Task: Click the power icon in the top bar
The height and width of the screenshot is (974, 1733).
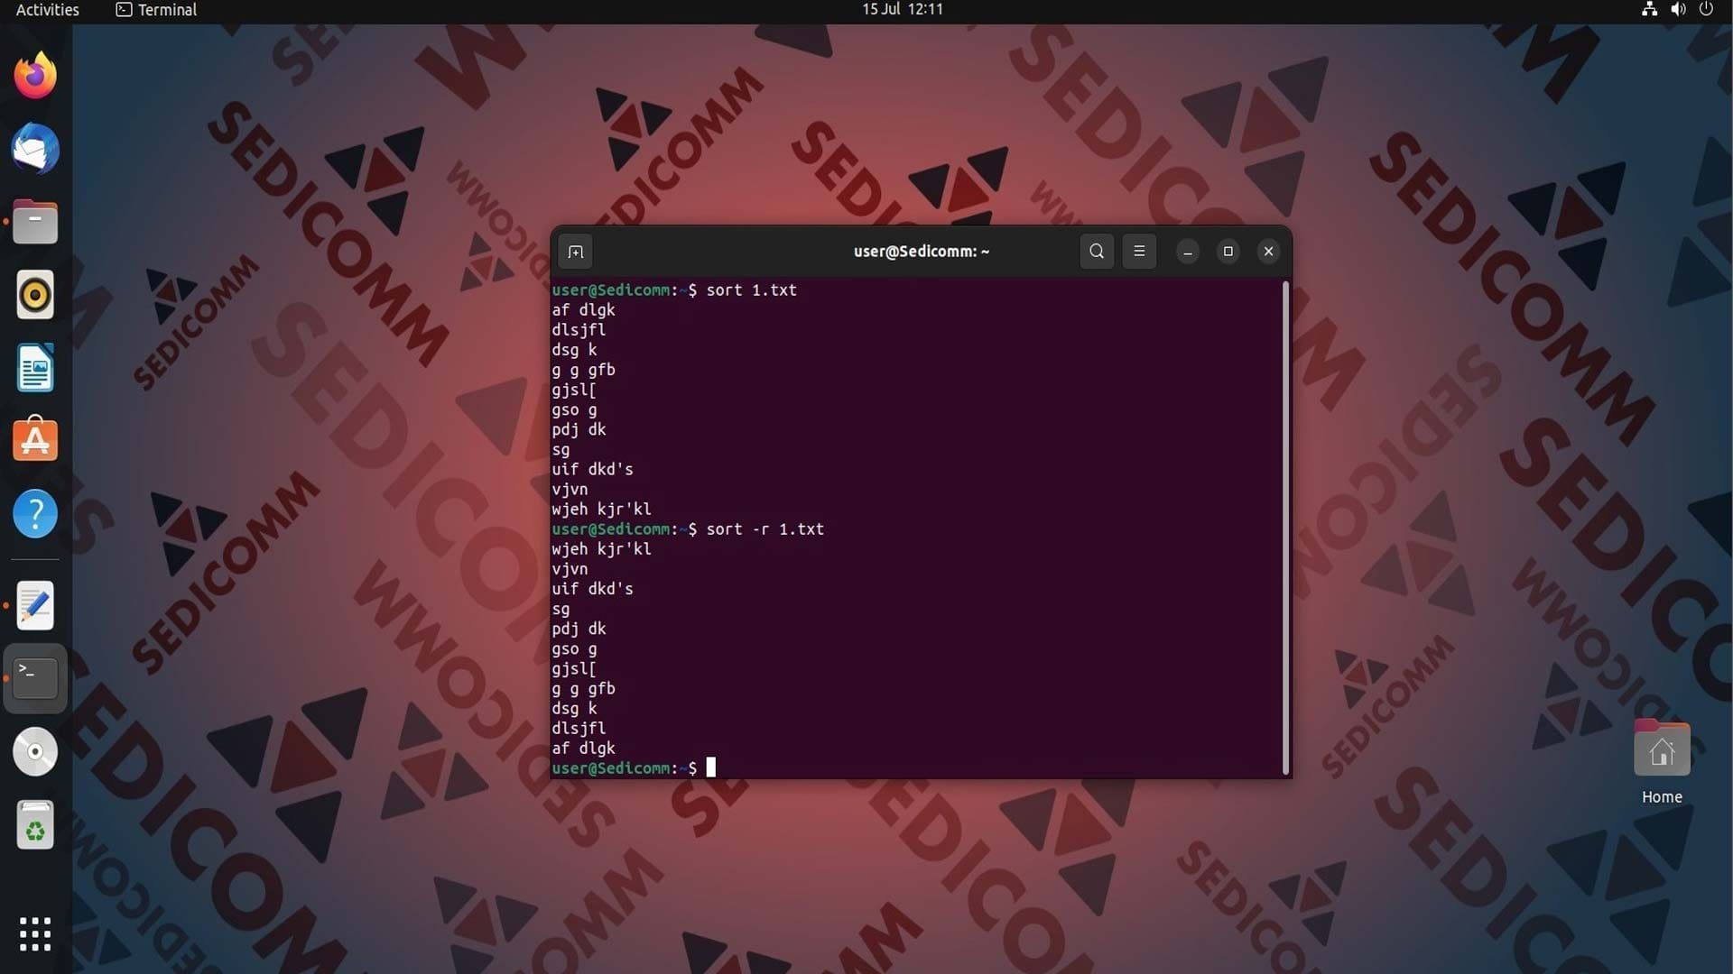Action: tap(1706, 9)
